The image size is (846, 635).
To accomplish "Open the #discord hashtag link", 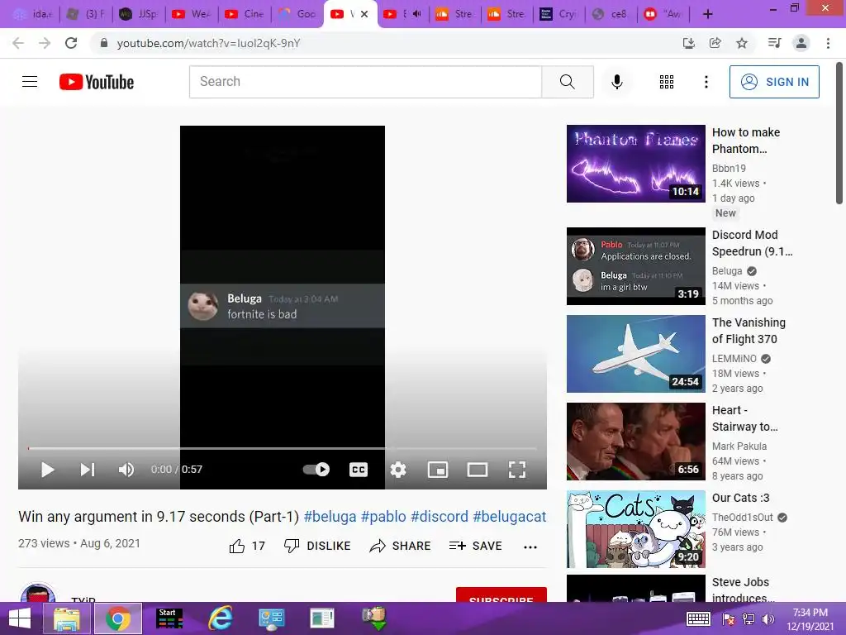I will pyautogui.click(x=440, y=517).
